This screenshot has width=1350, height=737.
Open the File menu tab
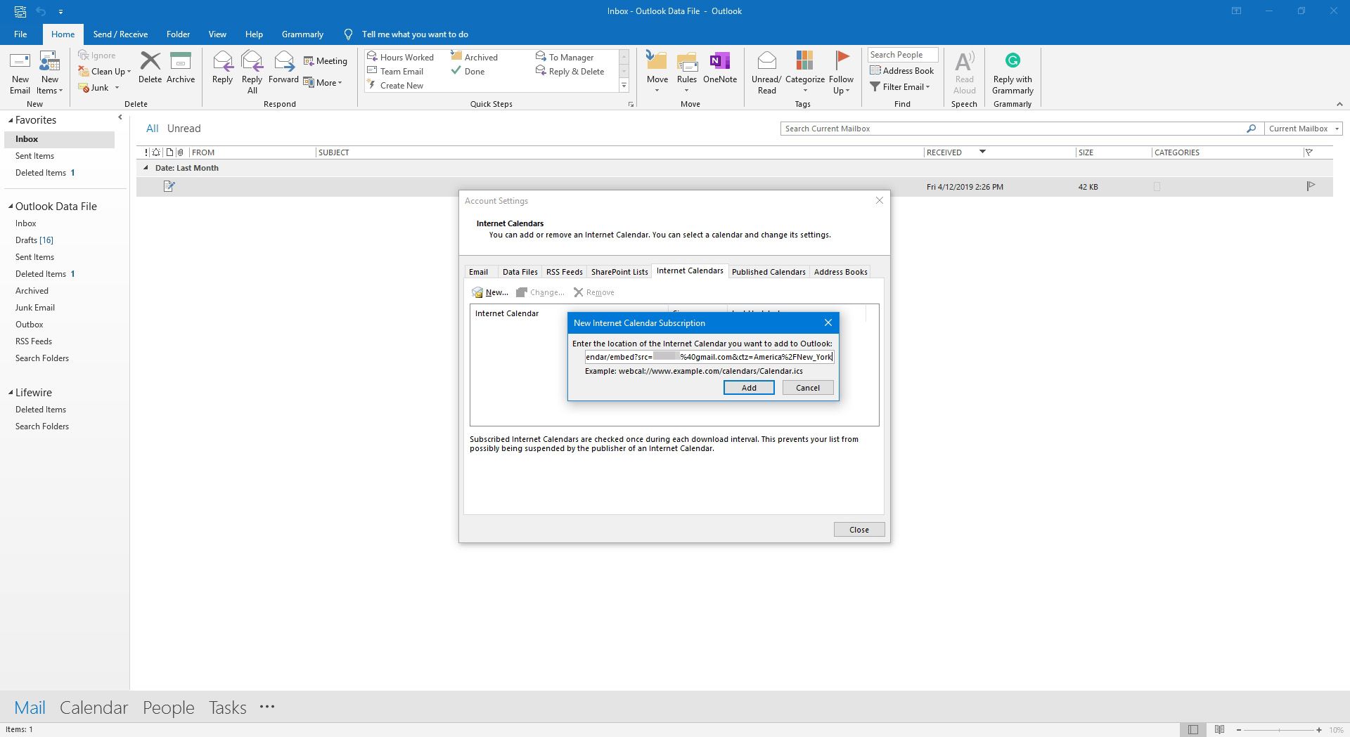(20, 34)
